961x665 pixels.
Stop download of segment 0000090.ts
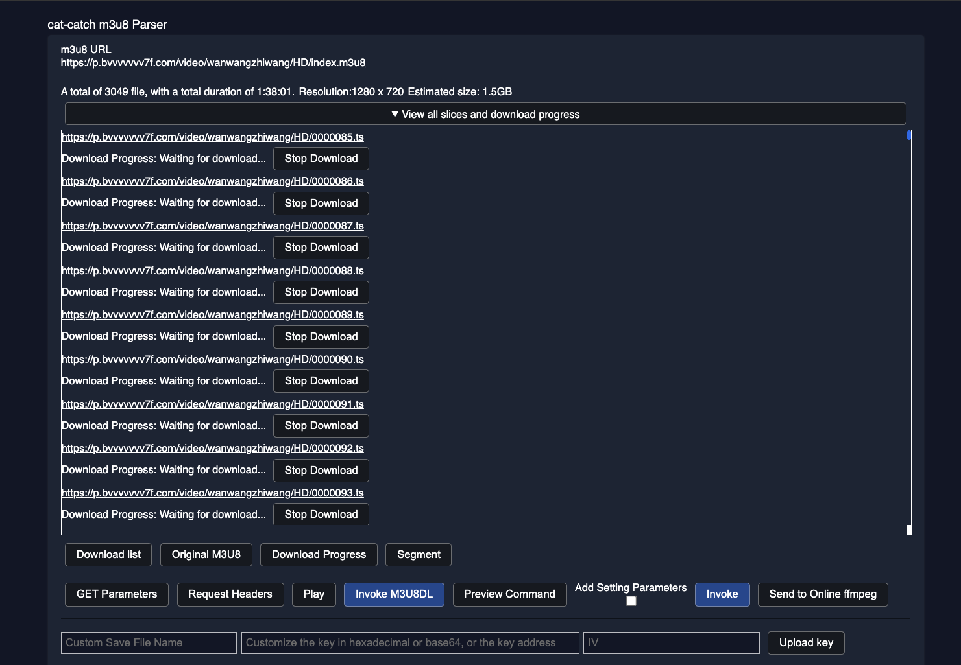(321, 381)
